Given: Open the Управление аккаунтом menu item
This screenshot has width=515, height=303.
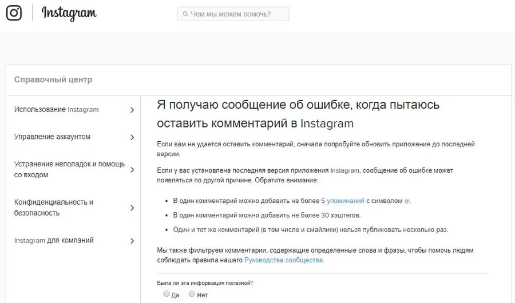Looking at the screenshot, I should coord(52,137).
